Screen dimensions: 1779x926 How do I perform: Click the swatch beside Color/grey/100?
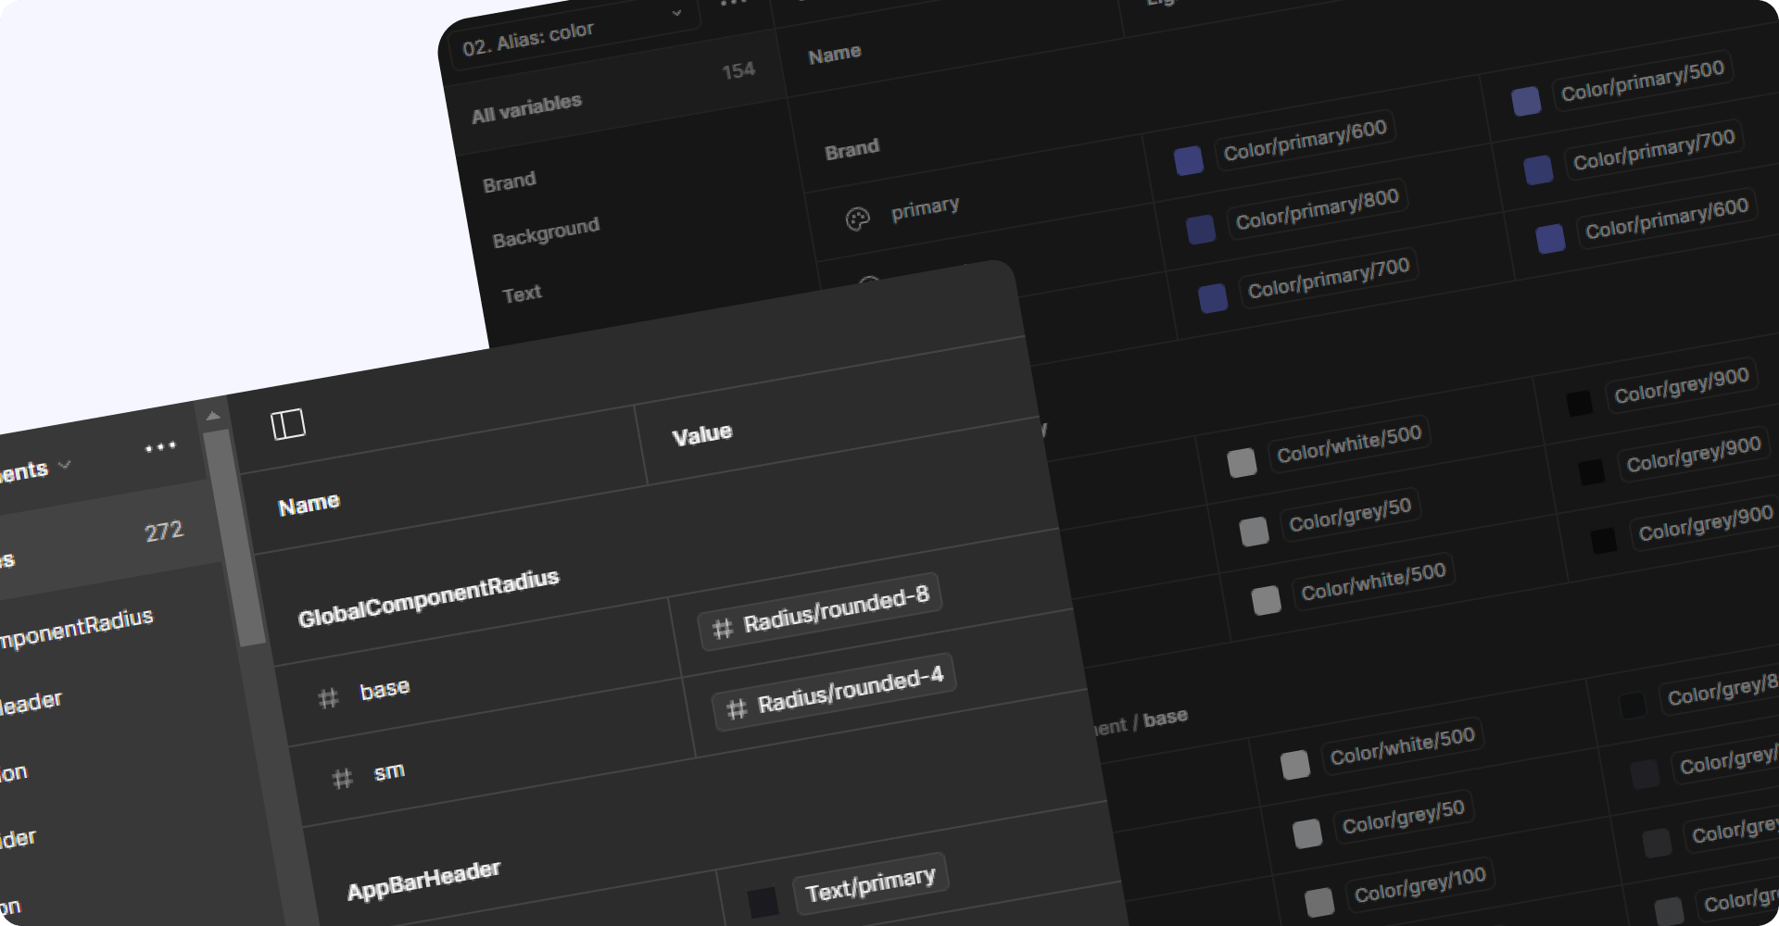click(1319, 902)
